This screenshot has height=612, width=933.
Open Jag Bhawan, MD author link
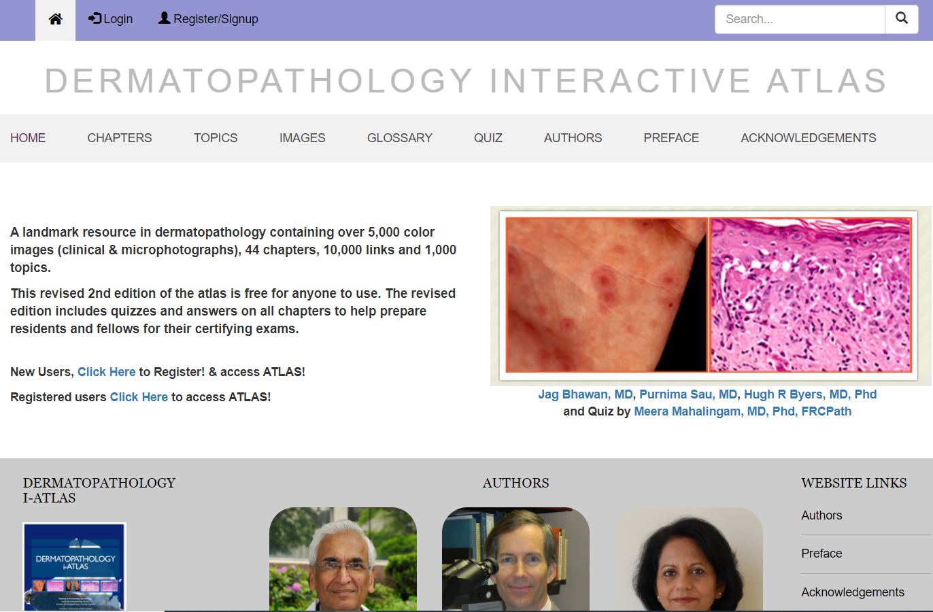click(x=585, y=394)
